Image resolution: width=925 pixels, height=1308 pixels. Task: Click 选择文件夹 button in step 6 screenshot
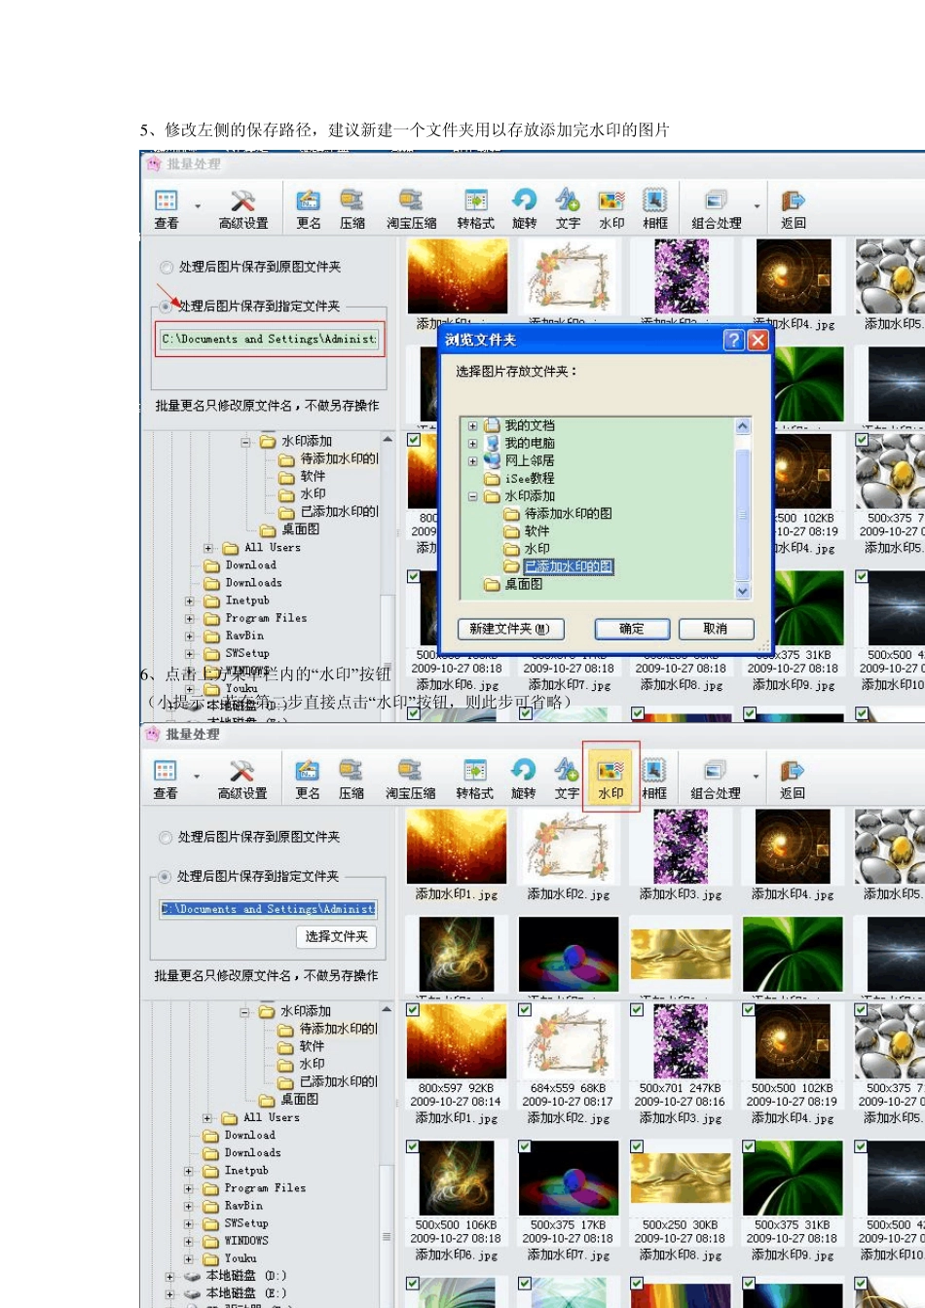pos(336,936)
